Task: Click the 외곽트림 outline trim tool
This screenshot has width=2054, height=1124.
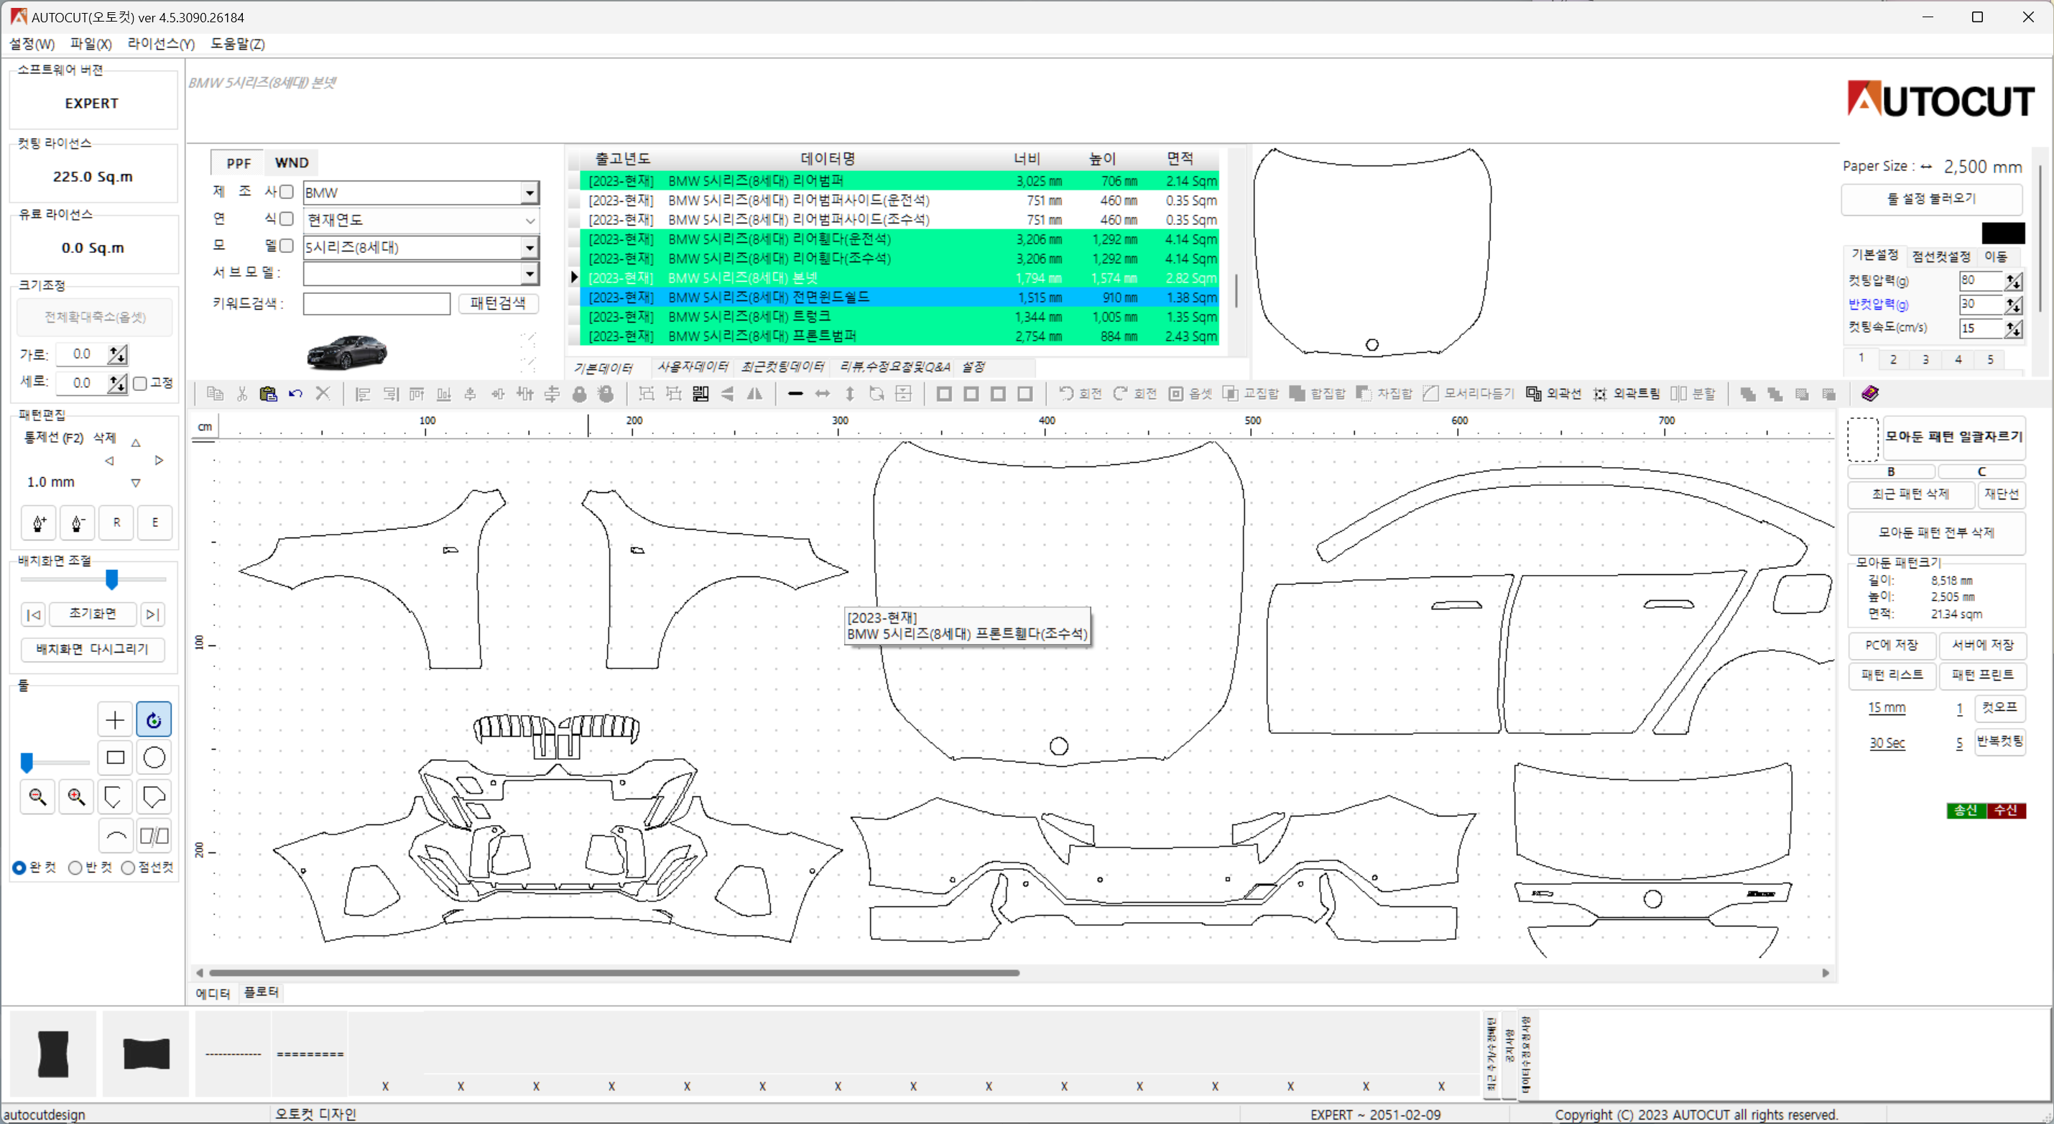Action: tap(1626, 393)
